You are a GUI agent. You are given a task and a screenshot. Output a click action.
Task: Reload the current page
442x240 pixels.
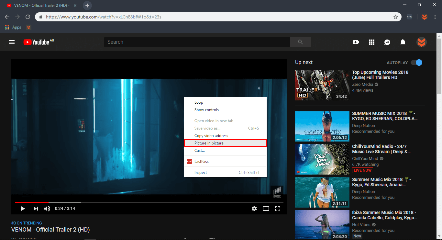(28, 17)
